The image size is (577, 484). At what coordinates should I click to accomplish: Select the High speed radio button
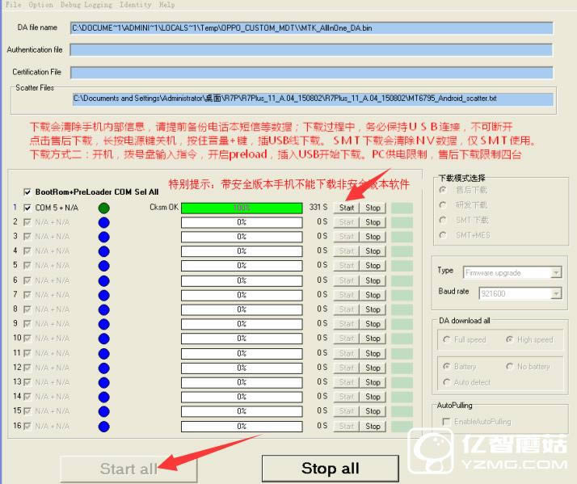(x=511, y=340)
